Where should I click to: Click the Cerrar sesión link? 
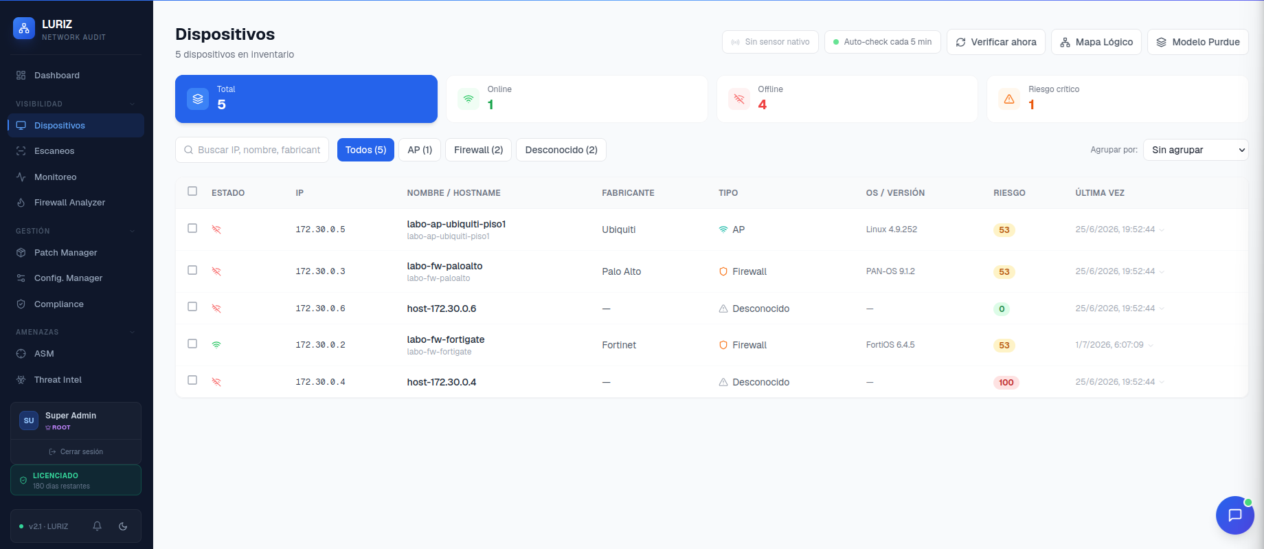click(x=76, y=451)
